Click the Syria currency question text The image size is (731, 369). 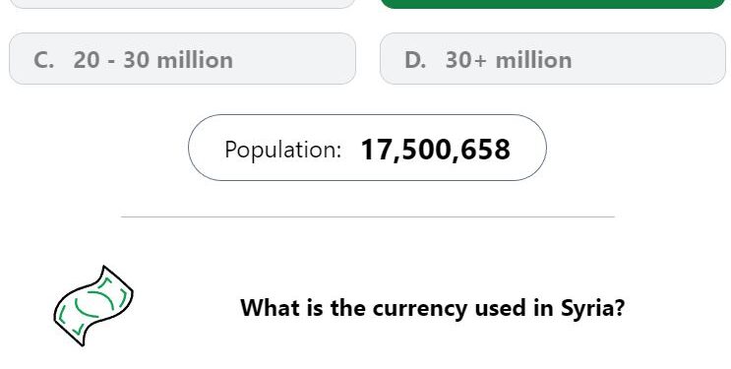point(432,308)
